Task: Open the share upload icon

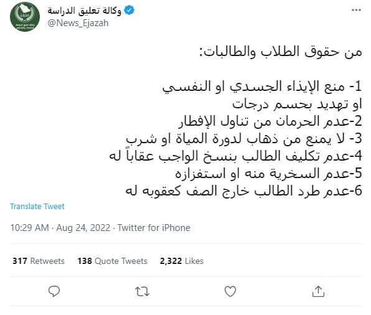Action: coord(318,291)
